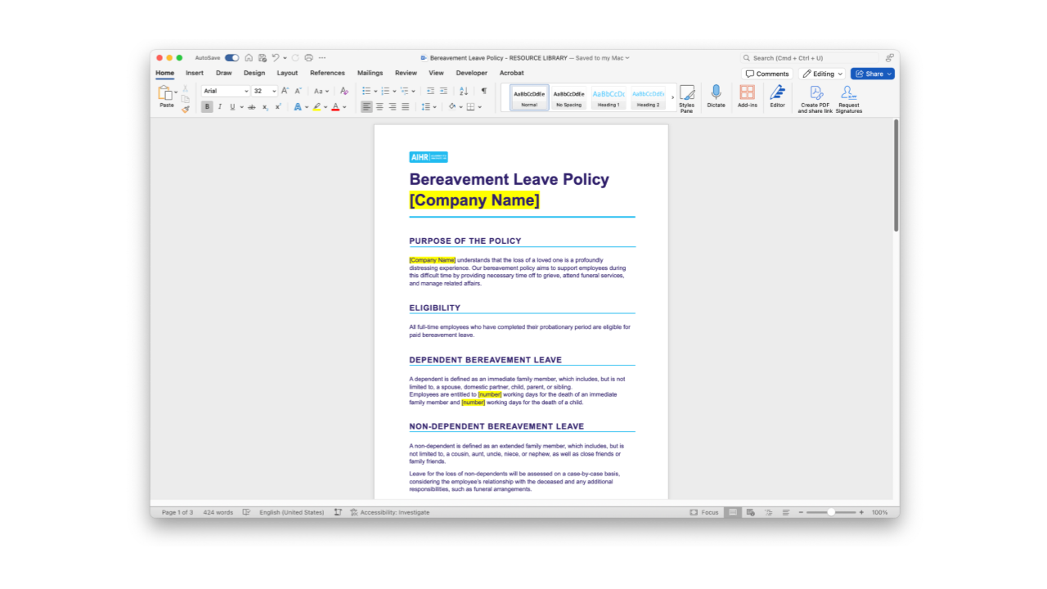This screenshot has width=1047, height=589.
Task: Click the Increase Indent icon
Action: coord(443,91)
